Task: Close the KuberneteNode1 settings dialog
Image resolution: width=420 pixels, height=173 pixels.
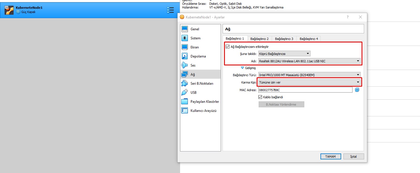Action: point(360,17)
